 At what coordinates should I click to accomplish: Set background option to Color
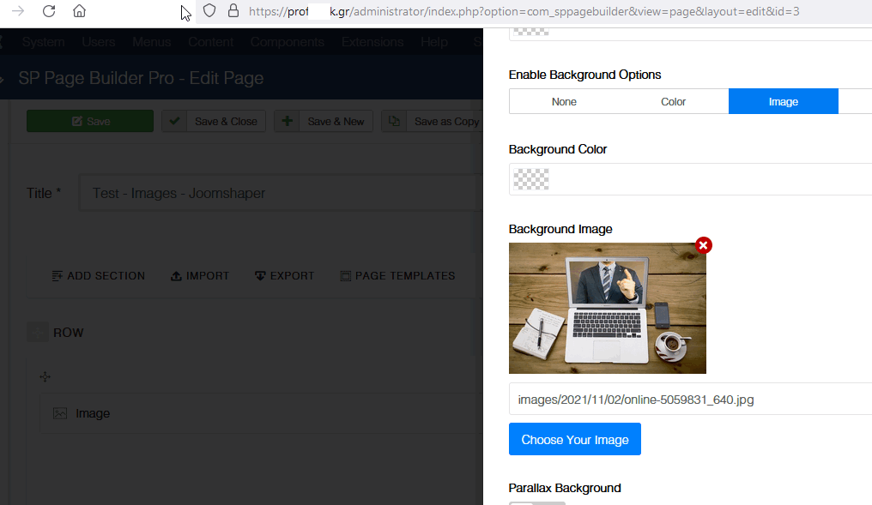(673, 102)
